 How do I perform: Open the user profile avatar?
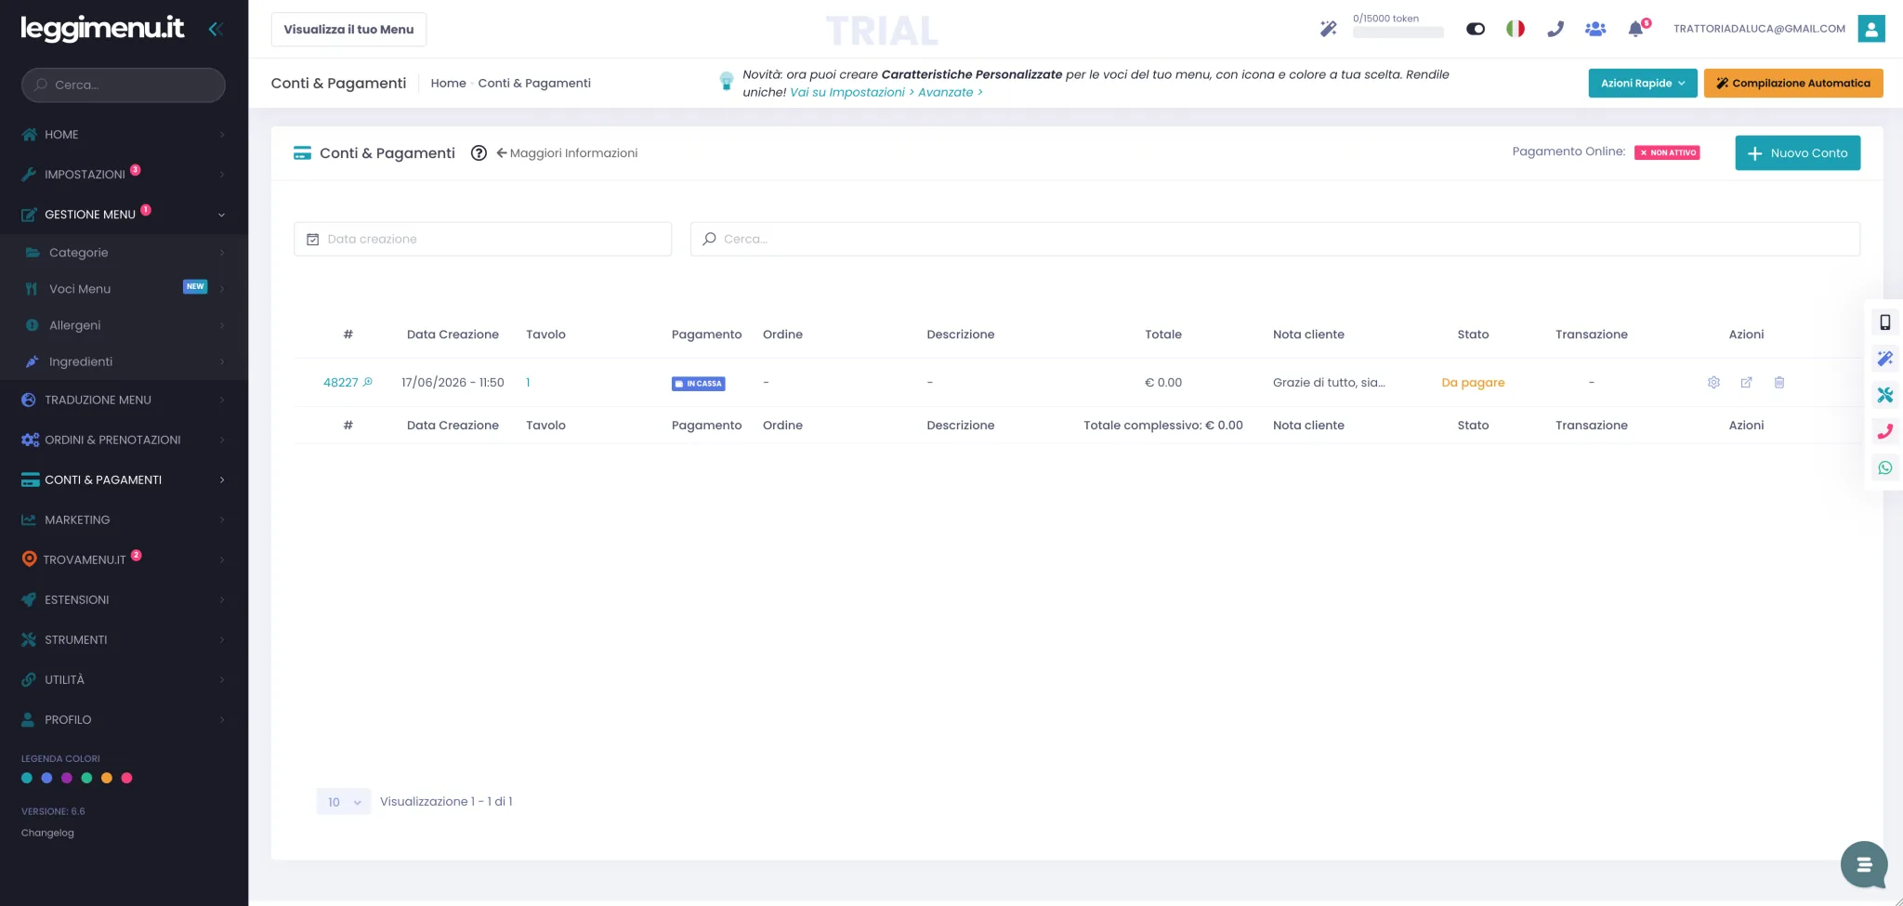(1871, 29)
